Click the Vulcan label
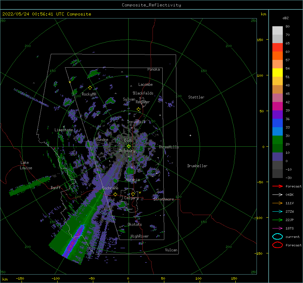The width and height of the screenshot is (303, 283). (171, 250)
